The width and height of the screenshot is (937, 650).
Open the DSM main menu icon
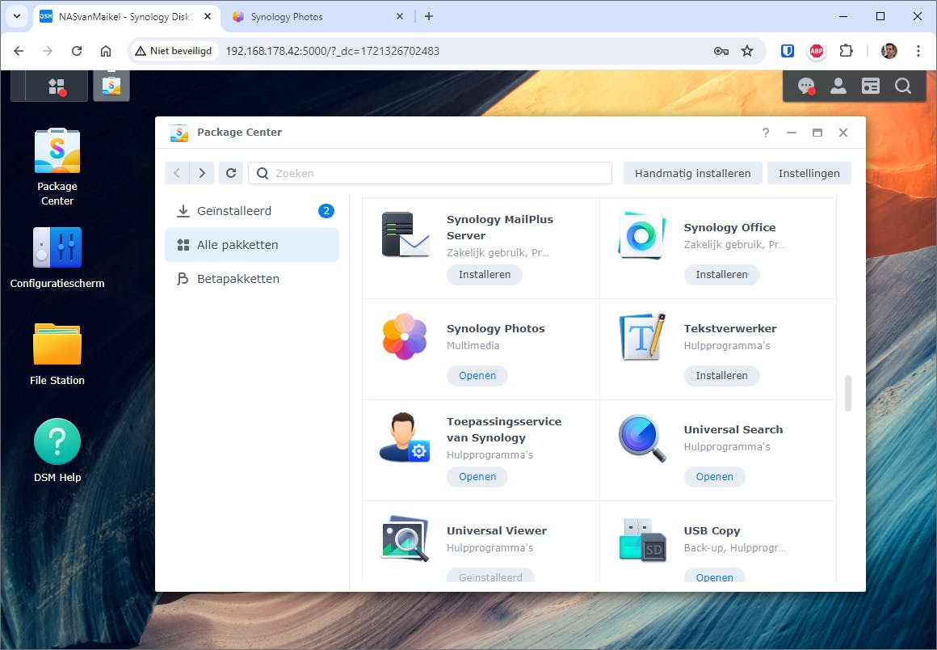point(57,87)
